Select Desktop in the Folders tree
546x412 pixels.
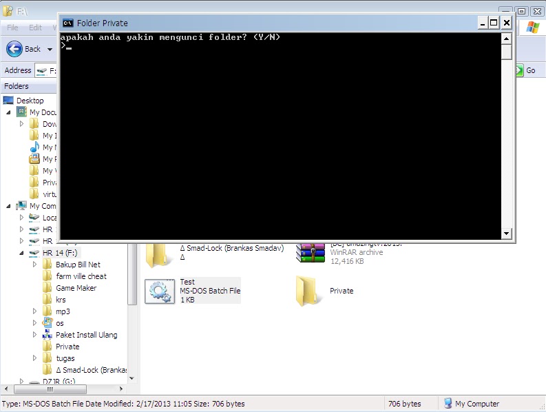tap(30, 101)
